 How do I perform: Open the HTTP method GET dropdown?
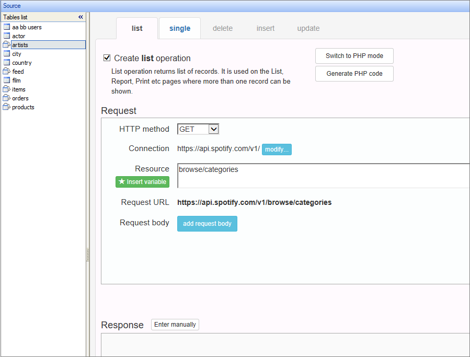tap(213, 129)
